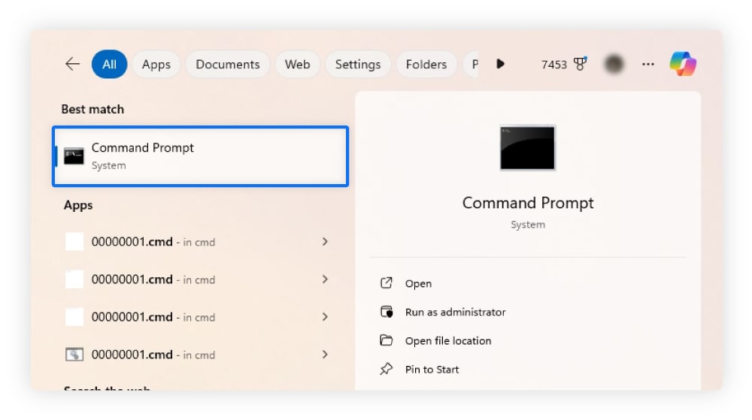Show more filters with the play arrow
The width and height of the screenshot is (752, 420).
(500, 64)
